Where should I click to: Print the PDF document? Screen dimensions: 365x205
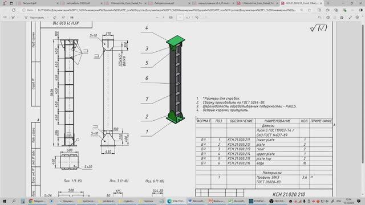328,18
